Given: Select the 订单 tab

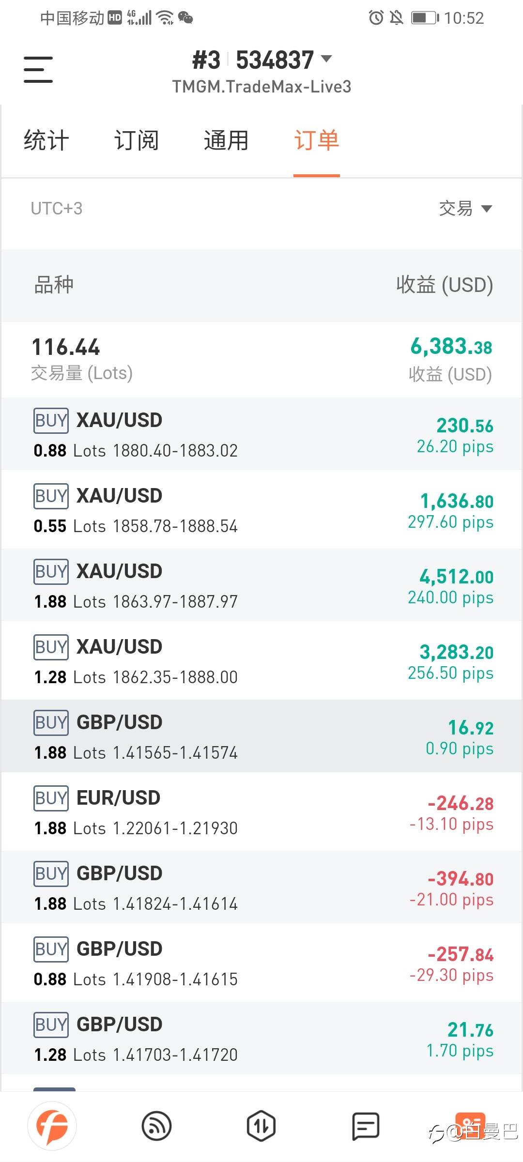Looking at the screenshot, I should (x=317, y=141).
